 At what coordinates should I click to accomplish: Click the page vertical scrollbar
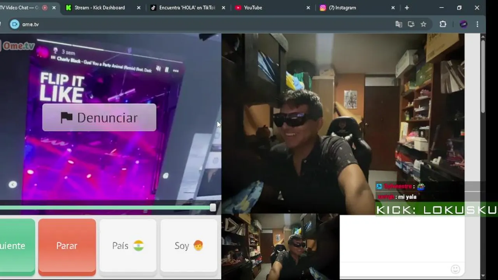click(483, 76)
